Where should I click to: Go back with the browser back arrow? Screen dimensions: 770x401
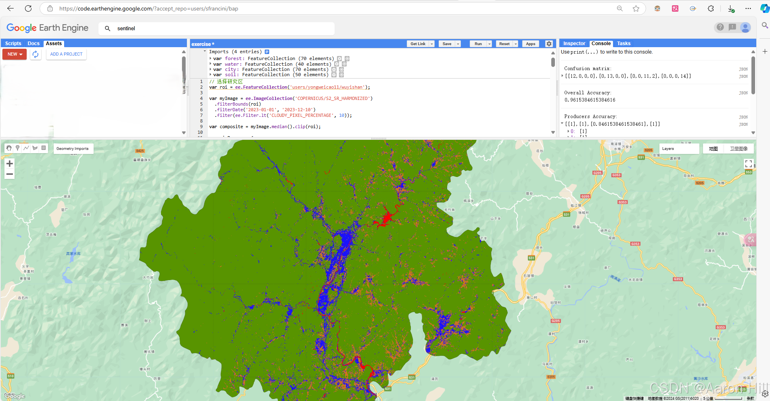coord(10,8)
